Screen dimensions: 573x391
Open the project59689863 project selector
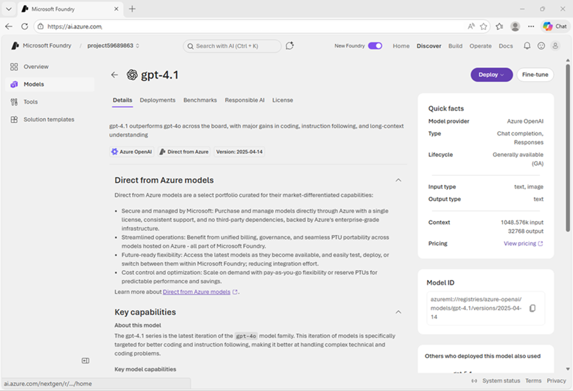[x=113, y=46]
